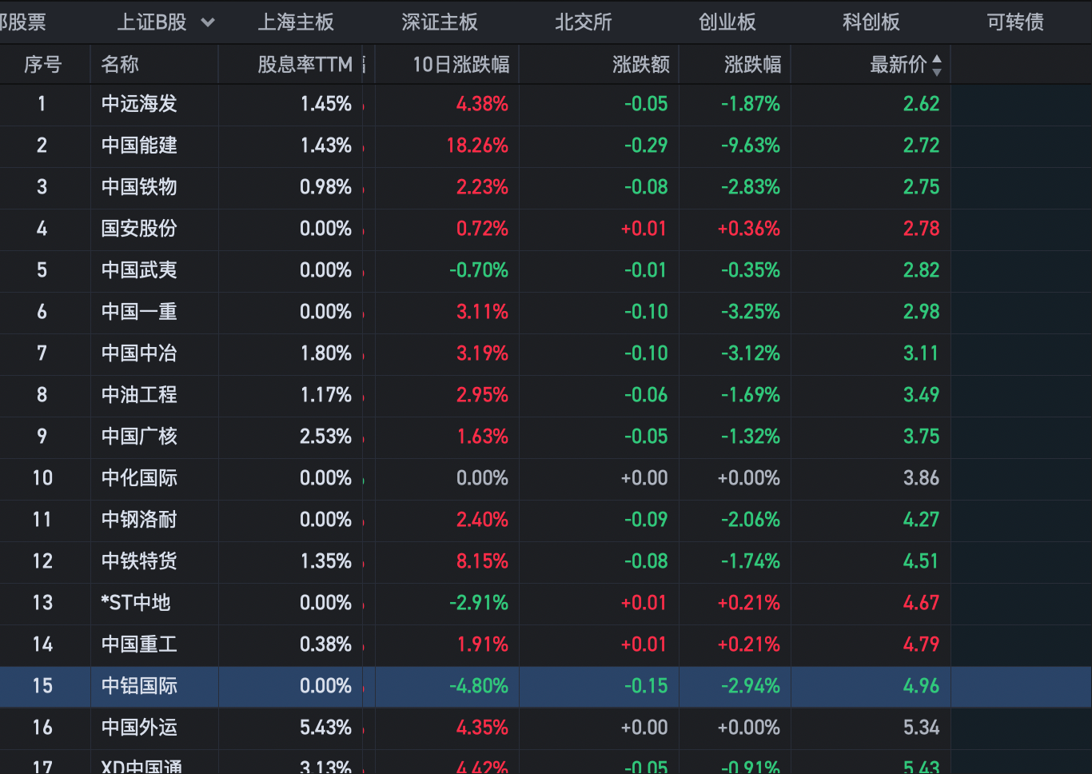The height and width of the screenshot is (774, 1092).
Task: Click 18.26% ten-day change for 中国能建
Action: click(x=477, y=146)
